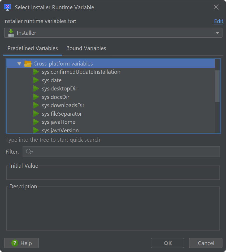The image size is (226, 252).
Task: Dismiss the dialog with the Cancel button
Action: 206,243
